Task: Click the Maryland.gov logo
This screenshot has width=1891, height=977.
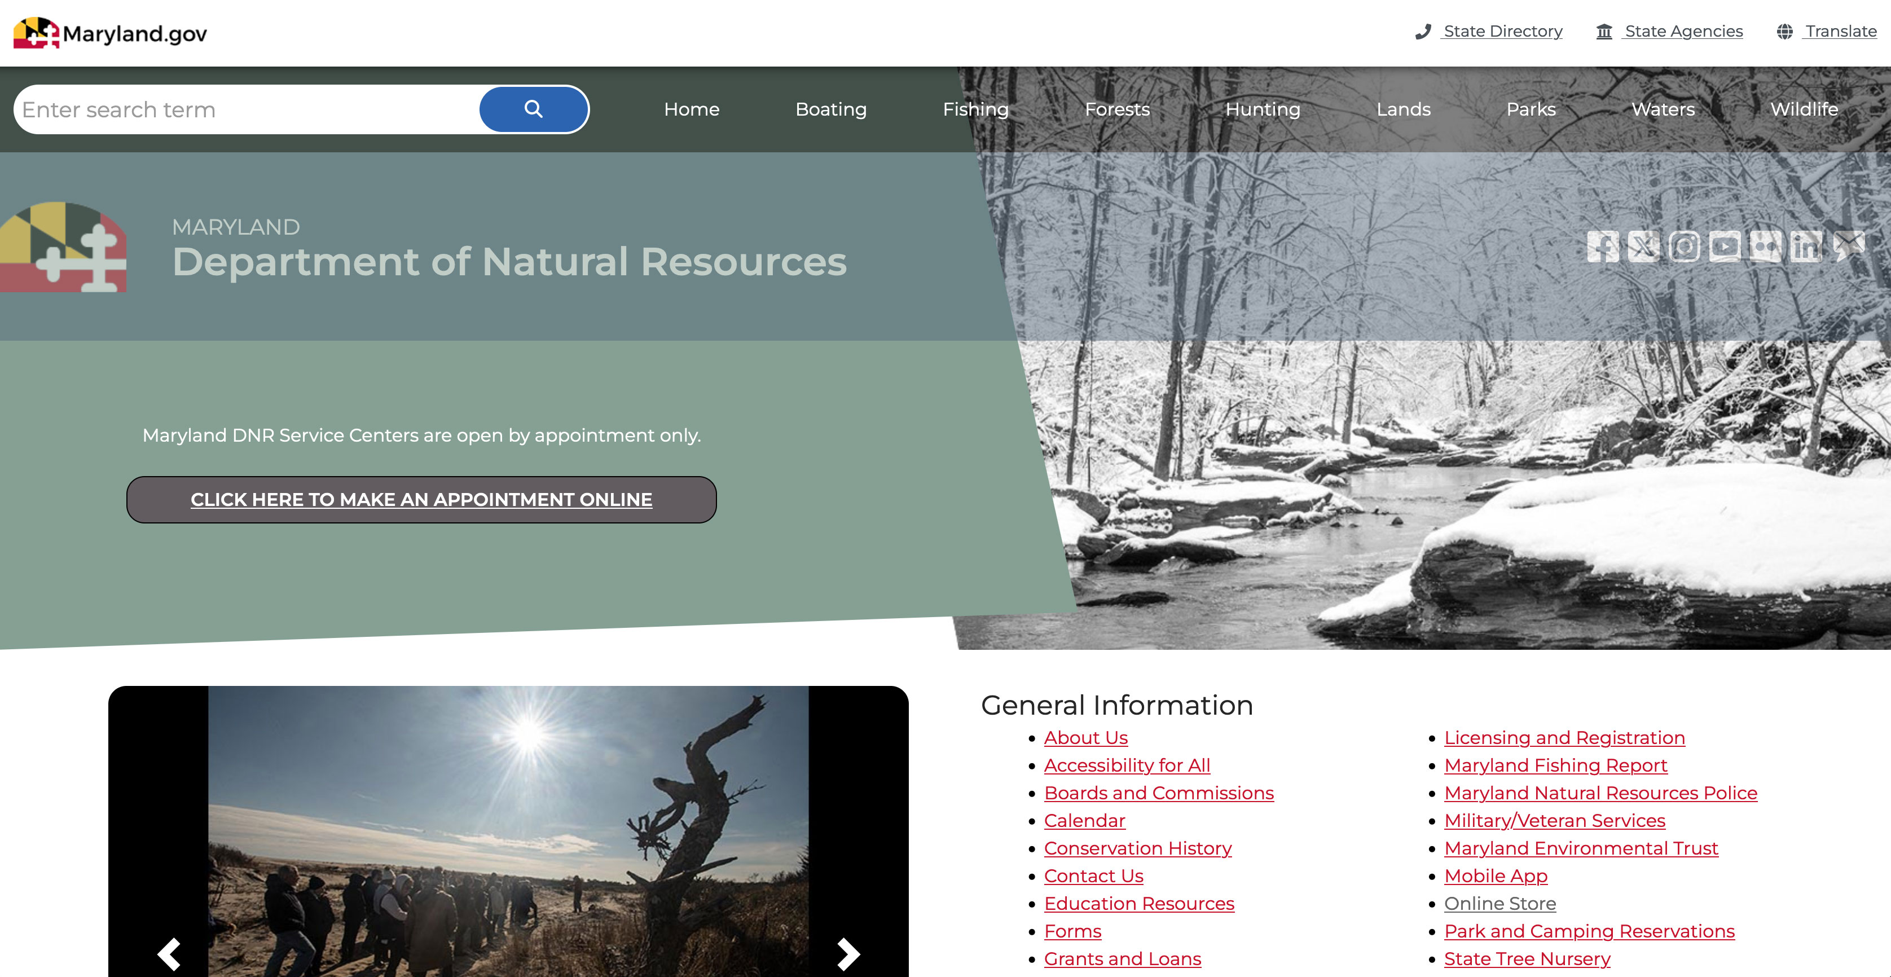Action: pyautogui.click(x=110, y=33)
